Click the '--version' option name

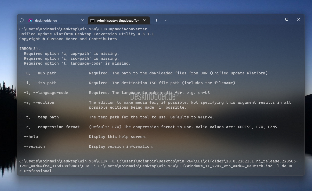point(34,146)
